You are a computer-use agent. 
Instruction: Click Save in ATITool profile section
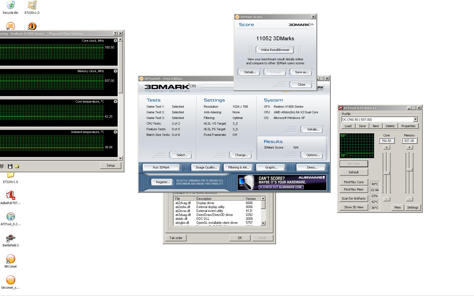tap(362, 126)
